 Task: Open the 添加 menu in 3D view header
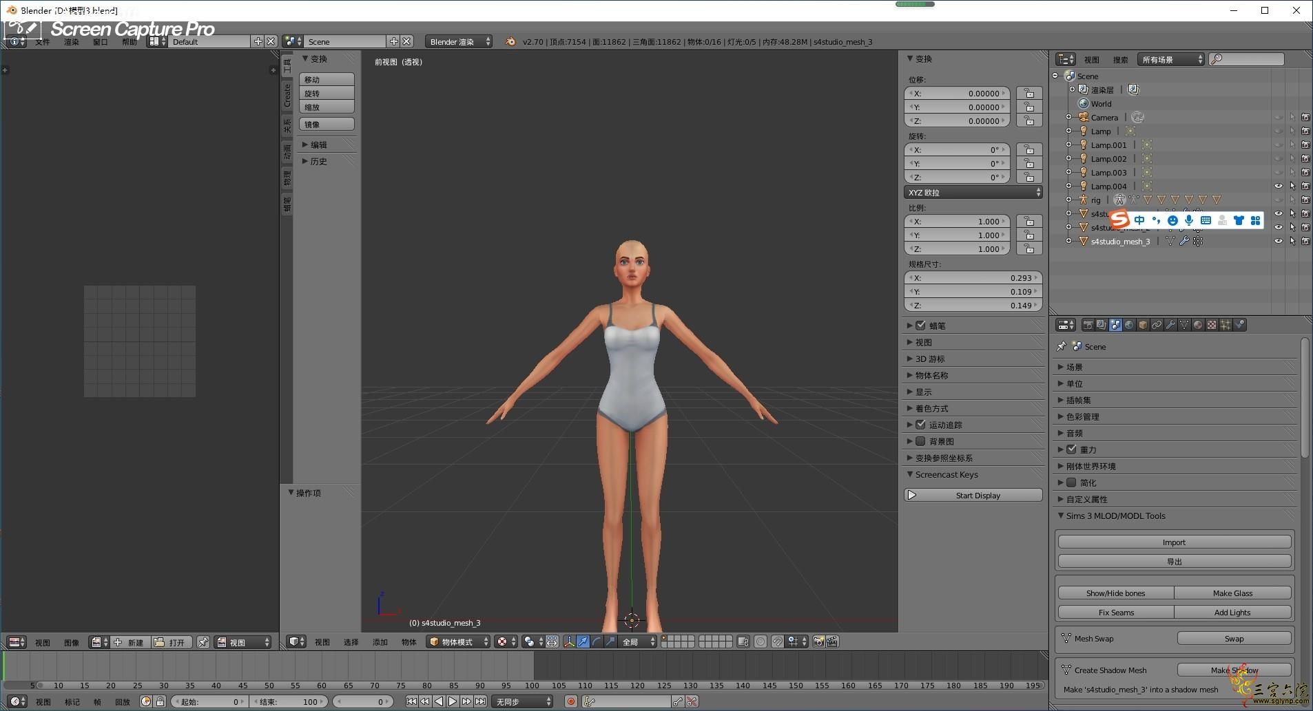coord(380,642)
